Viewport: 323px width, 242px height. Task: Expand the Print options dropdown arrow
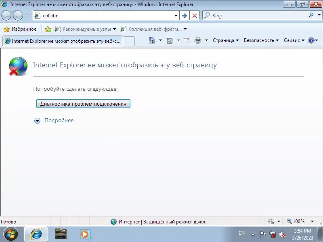click(206, 40)
